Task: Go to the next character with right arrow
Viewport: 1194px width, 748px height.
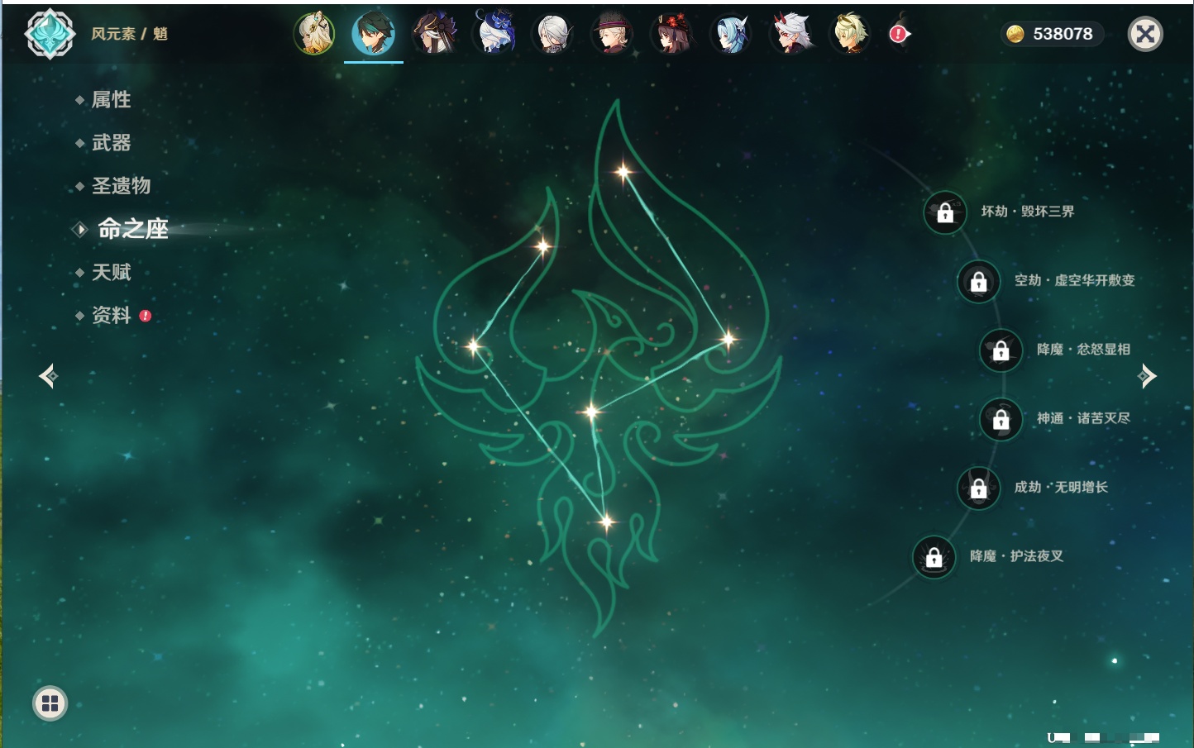Action: [x=1147, y=376]
